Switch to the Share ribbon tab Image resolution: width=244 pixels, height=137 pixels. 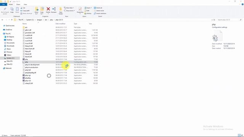pyautogui.click(x=18, y=5)
